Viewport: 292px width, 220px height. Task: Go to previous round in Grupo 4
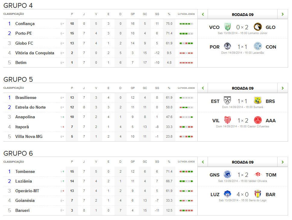pos(203,14)
